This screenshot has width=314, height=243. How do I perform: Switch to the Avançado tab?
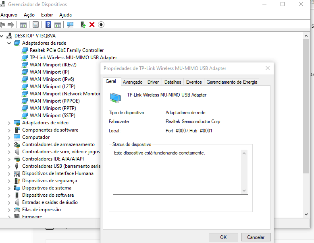pos(133,82)
